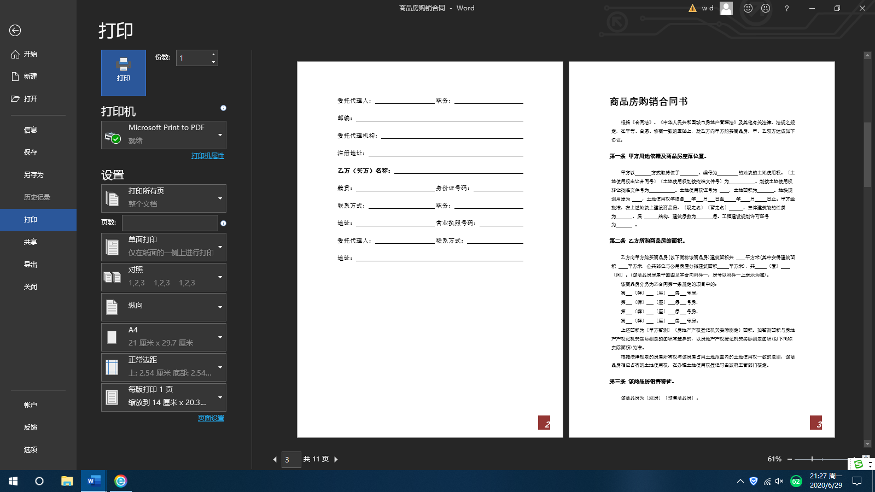The image size is (875, 492).
Task: Click the account warning triangle icon
Action: point(692,8)
